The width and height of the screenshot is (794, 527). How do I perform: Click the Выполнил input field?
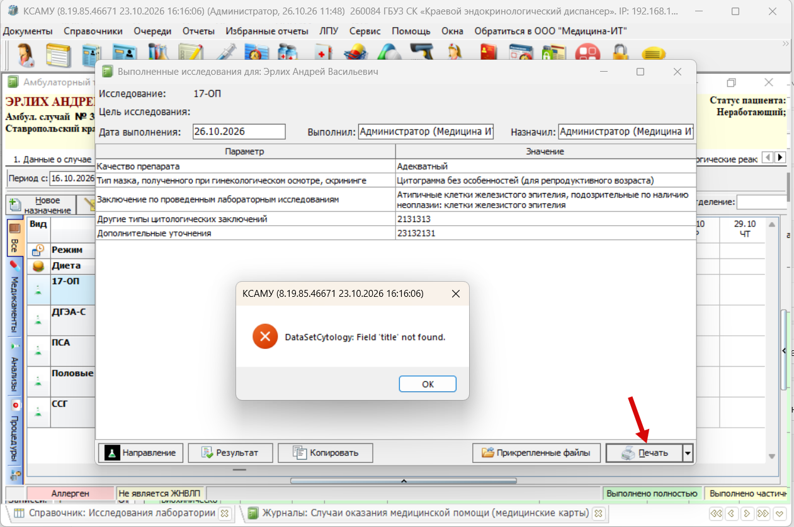[426, 131]
